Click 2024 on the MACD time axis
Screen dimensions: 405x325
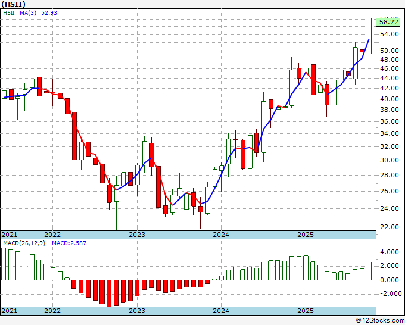(x=221, y=311)
